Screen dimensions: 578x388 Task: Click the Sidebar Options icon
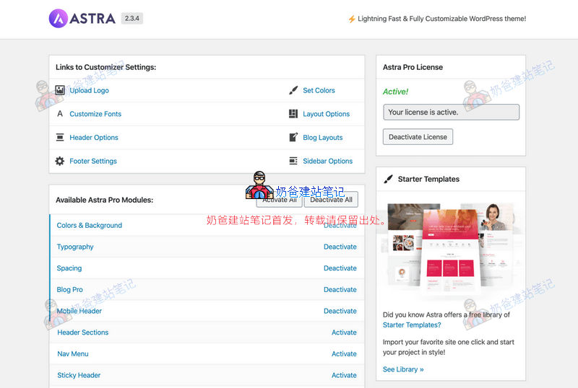click(293, 162)
